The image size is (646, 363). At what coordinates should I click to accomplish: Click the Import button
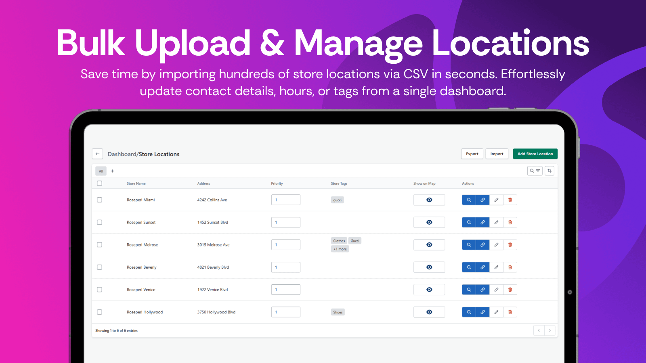coord(497,154)
